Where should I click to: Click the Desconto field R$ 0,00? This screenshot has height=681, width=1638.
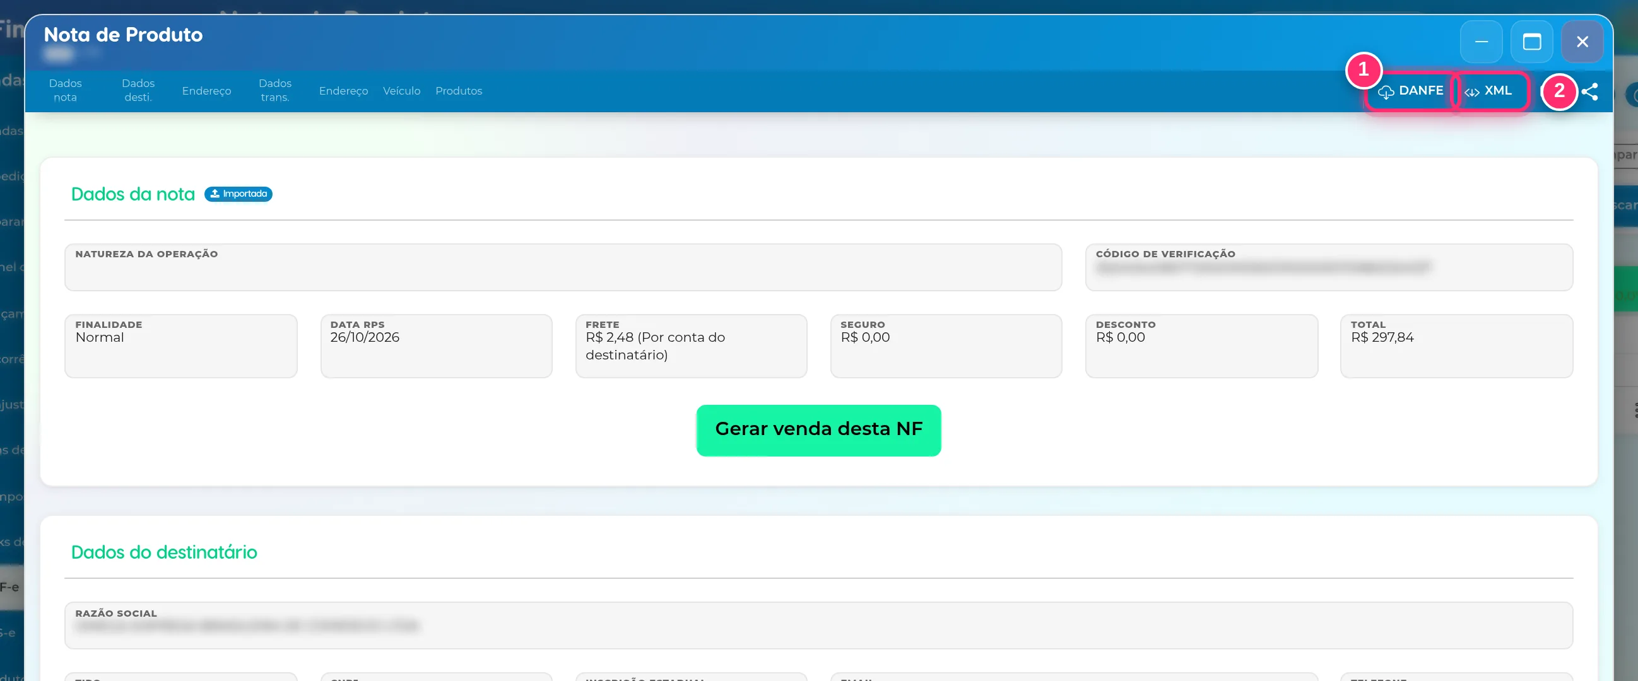click(x=1201, y=346)
